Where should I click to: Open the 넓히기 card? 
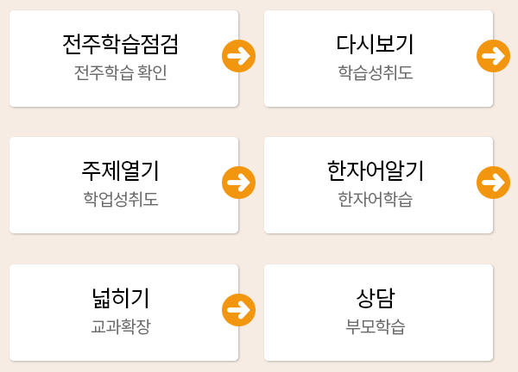click(123, 313)
